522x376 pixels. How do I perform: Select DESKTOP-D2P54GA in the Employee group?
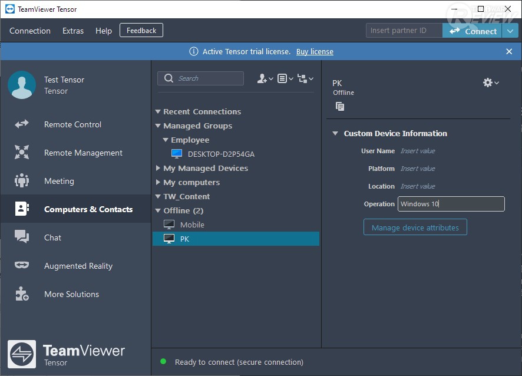[221, 154]
